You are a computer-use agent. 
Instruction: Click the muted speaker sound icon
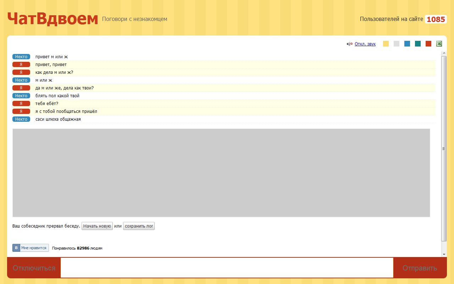pos(350,44)
